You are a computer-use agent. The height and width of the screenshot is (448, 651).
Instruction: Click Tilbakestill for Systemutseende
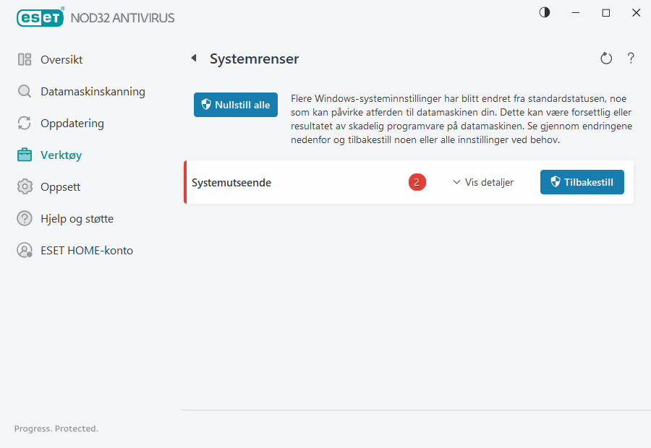(x=582, y=182)
